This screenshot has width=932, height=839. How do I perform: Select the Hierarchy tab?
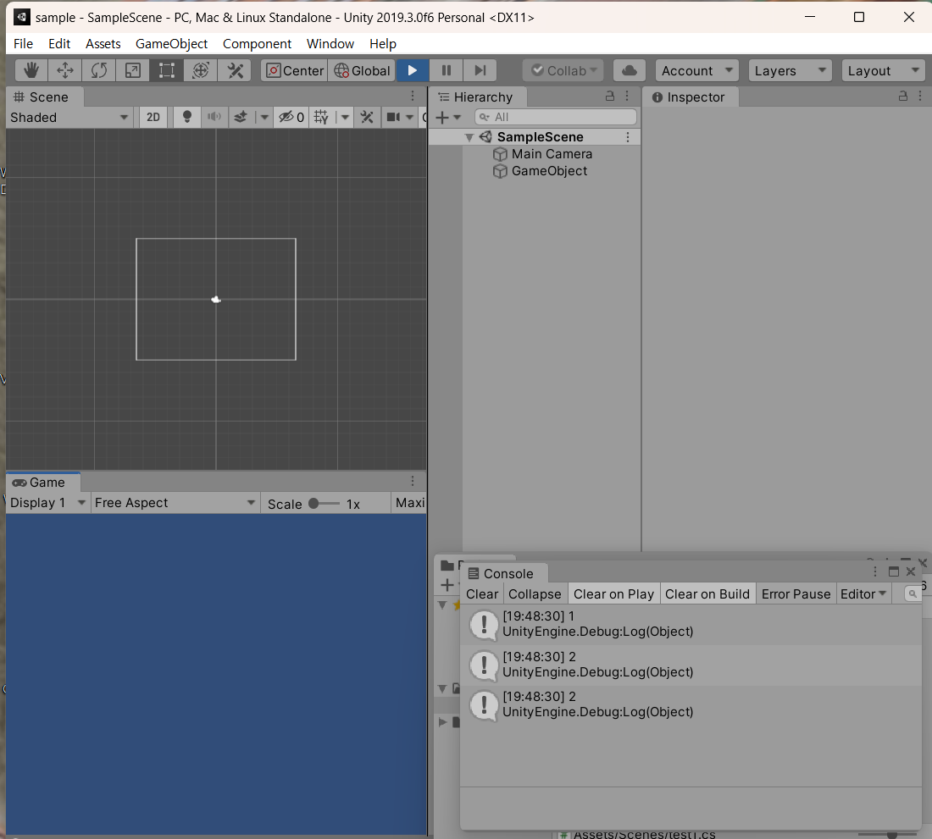coord(478,97)
